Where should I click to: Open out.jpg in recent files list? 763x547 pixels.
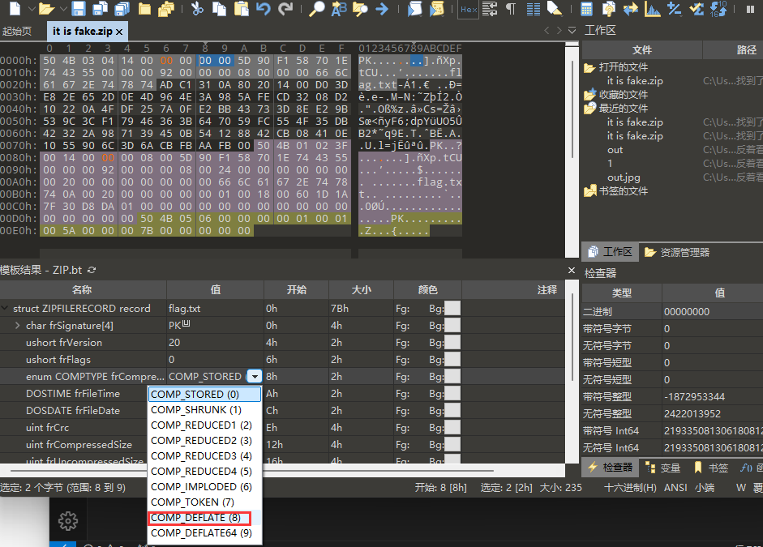(622, 177)
